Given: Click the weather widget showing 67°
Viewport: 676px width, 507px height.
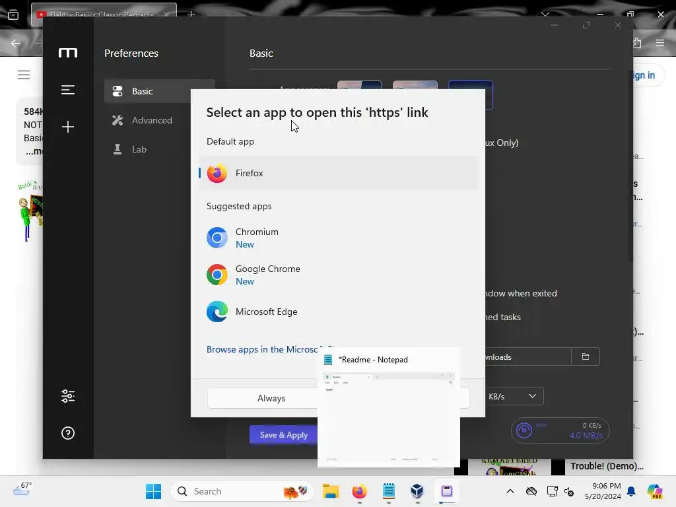Looking at the screenshot, I should pyautogui.click(x=22, y=490).
